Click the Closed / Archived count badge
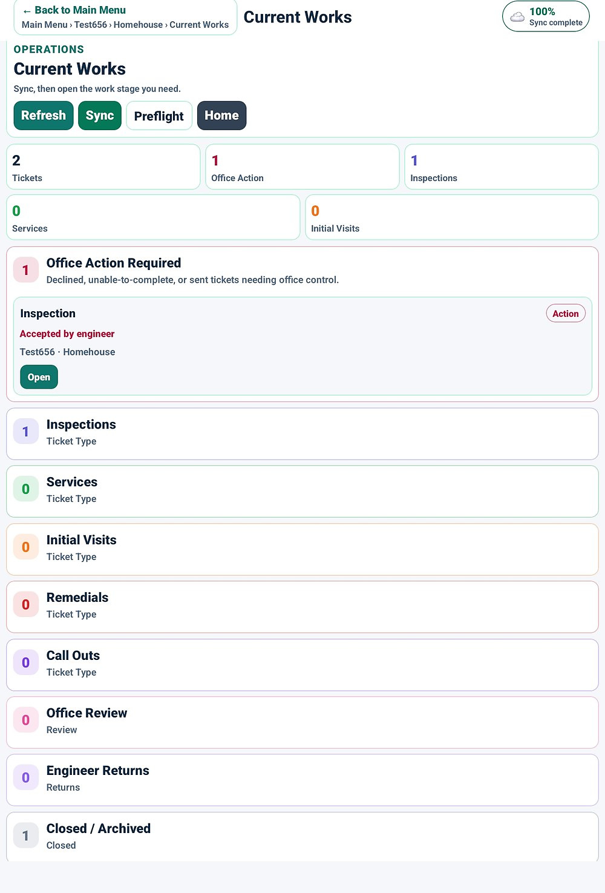 tap(26, 836)
